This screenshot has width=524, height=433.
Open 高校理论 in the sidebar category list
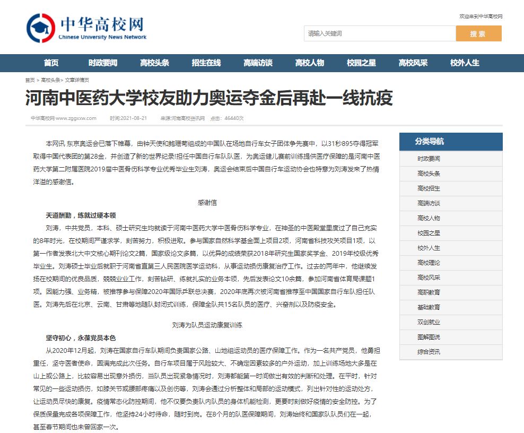tap(429, 263)
